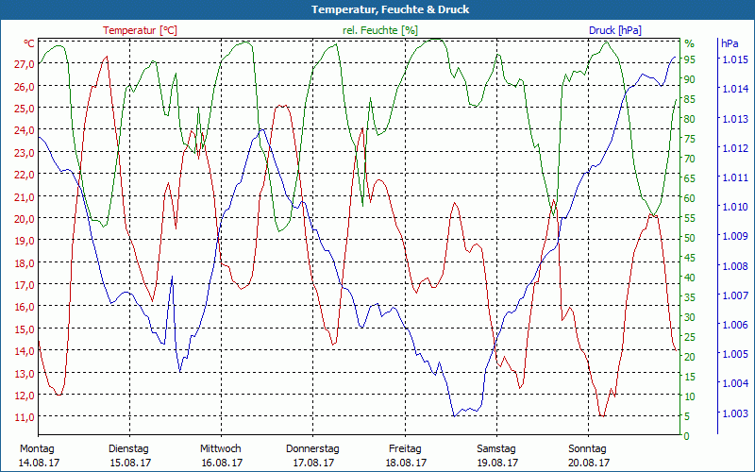Click the '75' humidity axis value
The width and height of the screenshot is (755, 472).
pos(690,139)
